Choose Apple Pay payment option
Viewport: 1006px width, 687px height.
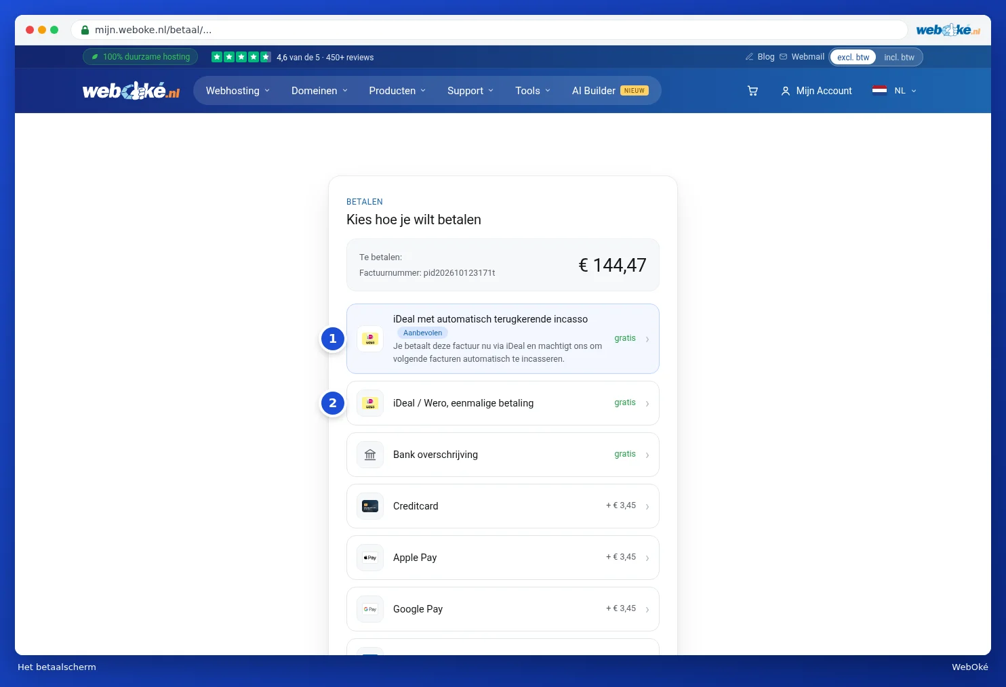[x=503, y=558]
